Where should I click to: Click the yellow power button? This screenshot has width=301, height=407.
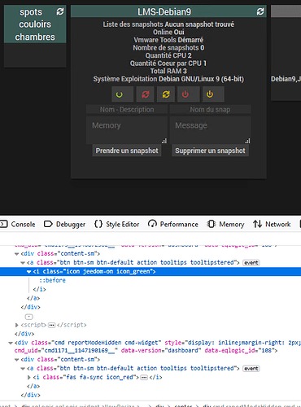(x=213, y=94)
